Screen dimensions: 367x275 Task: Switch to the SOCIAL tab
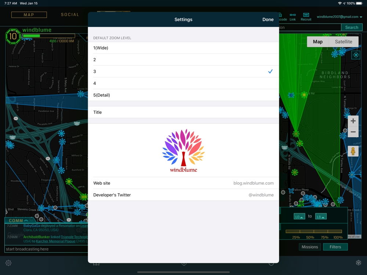pos(70,15)
